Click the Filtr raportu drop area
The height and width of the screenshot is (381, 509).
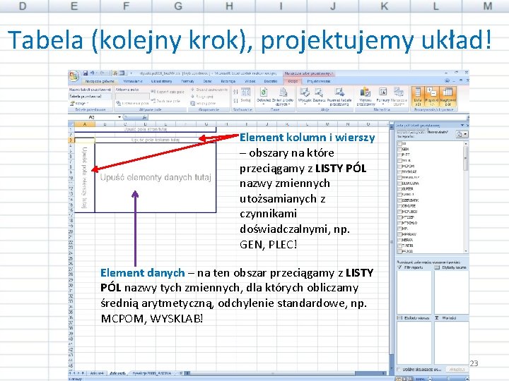tap(414, 292)
